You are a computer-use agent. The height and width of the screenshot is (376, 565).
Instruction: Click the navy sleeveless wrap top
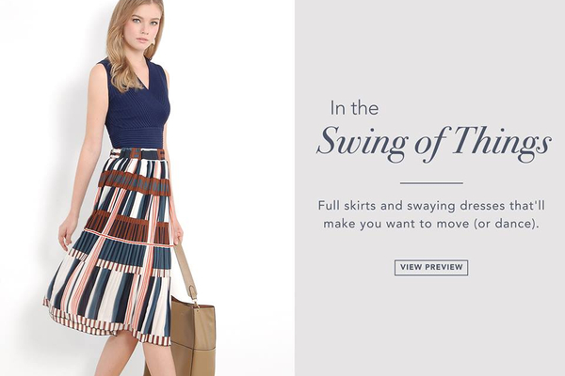pyautogui.click(x=137, y=102)
